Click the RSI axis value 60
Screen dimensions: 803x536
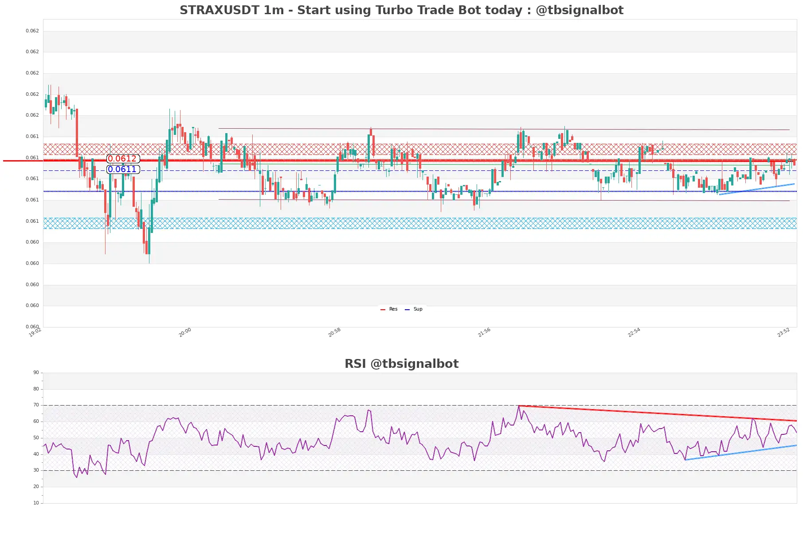pos(36,422)
